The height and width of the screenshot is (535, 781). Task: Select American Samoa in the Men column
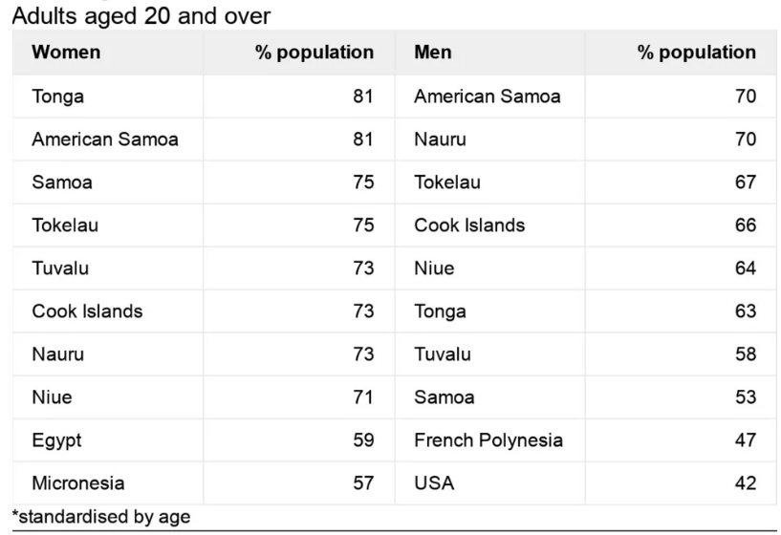488,96
